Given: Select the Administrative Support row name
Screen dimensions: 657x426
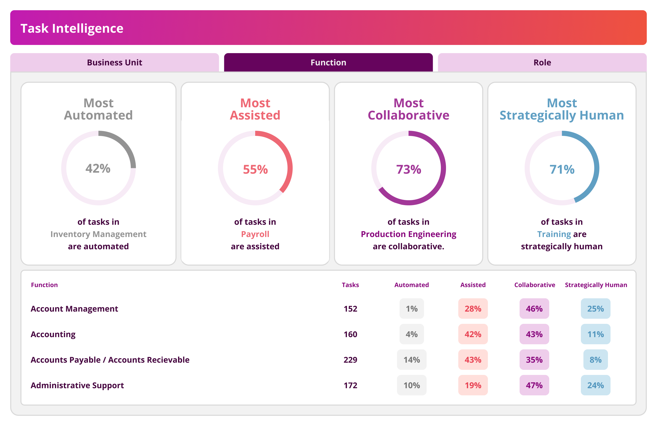Looking at the screenshot, I should click(77, 385).
